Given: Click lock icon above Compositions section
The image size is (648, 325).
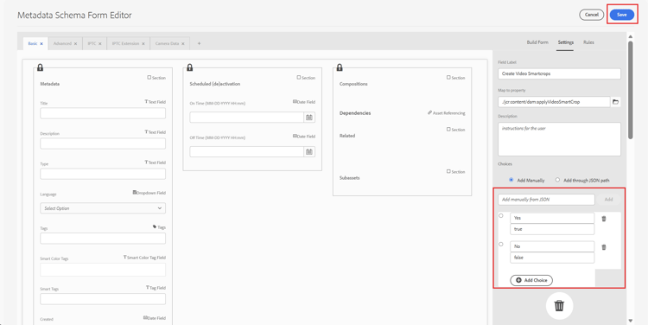Looking at the screenshot, I should pos(340,67).
